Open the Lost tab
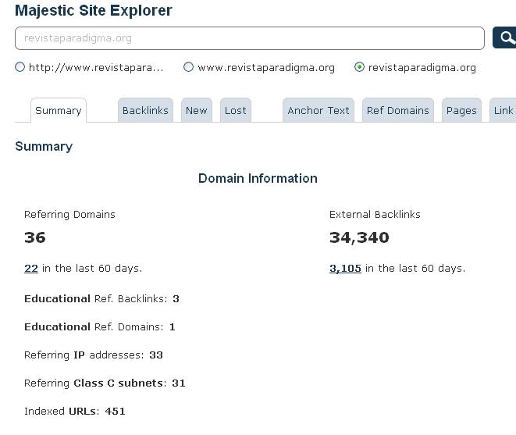516x435 pixels. [235, 110]
